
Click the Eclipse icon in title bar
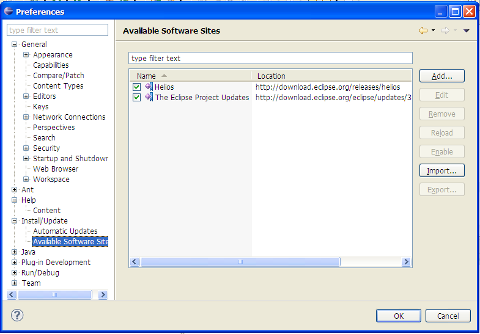pos(9,12)
